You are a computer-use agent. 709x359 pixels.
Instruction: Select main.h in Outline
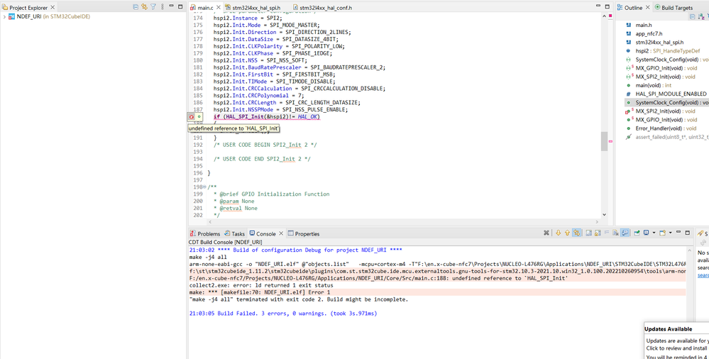click(x=644, y=25)
